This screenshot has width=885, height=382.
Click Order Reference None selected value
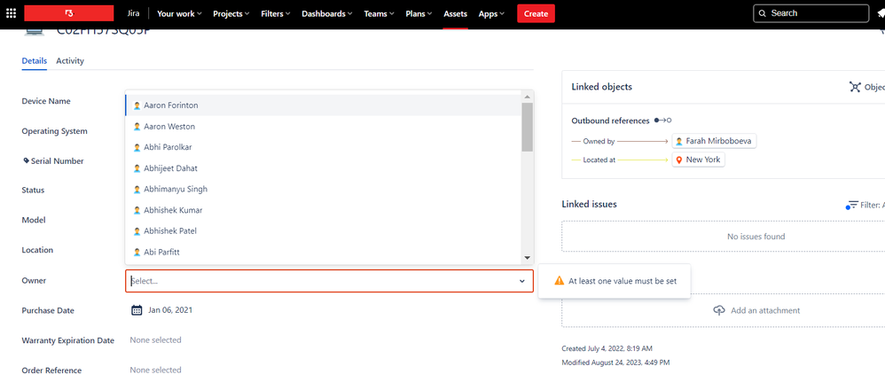[155, 370]
